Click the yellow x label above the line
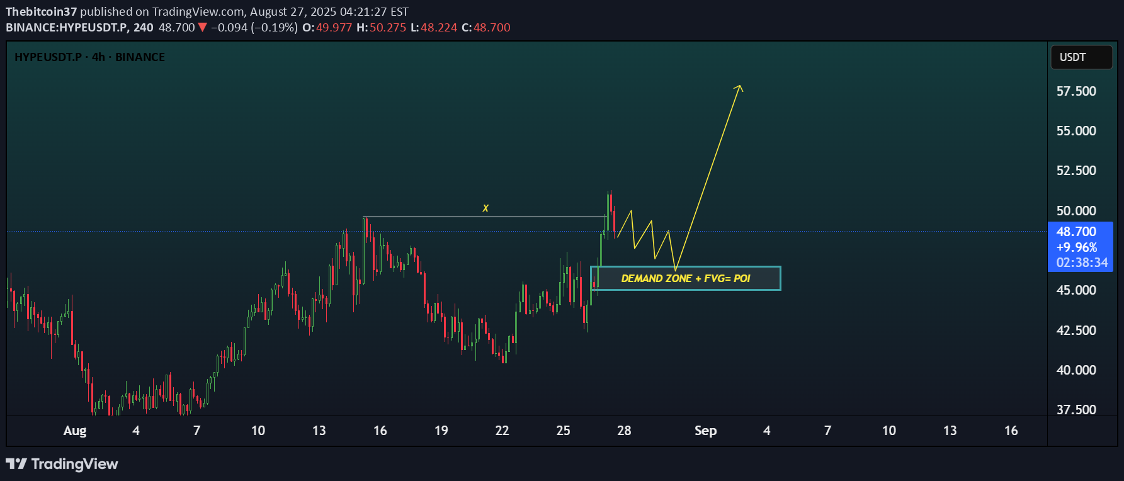 pos(485,208)
